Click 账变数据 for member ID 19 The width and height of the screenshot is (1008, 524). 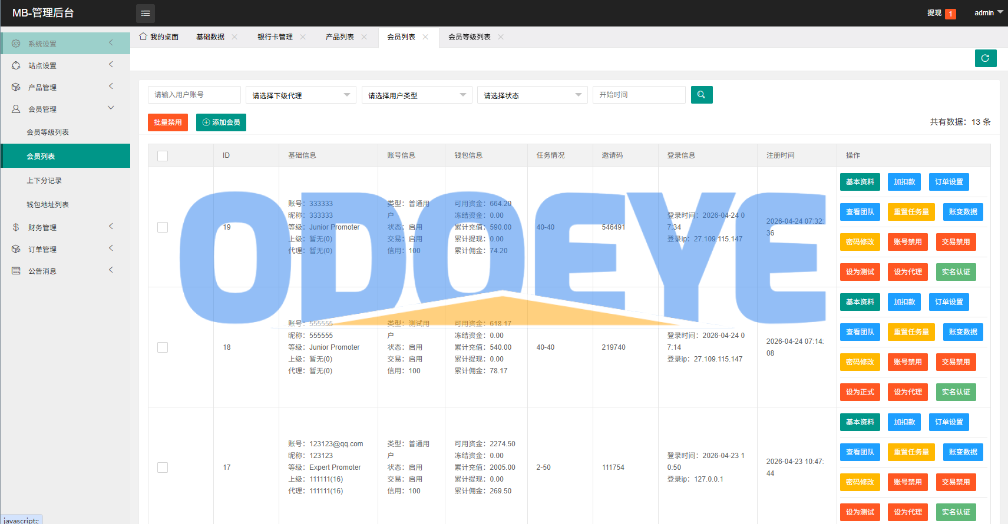[x=963, y=212]
